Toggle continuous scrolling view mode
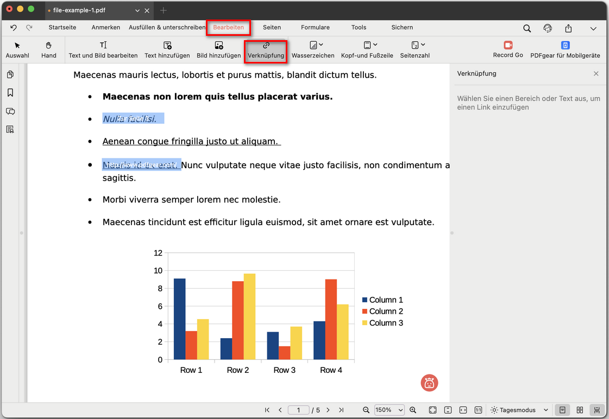609x419 pixels. tap(597, 410)
